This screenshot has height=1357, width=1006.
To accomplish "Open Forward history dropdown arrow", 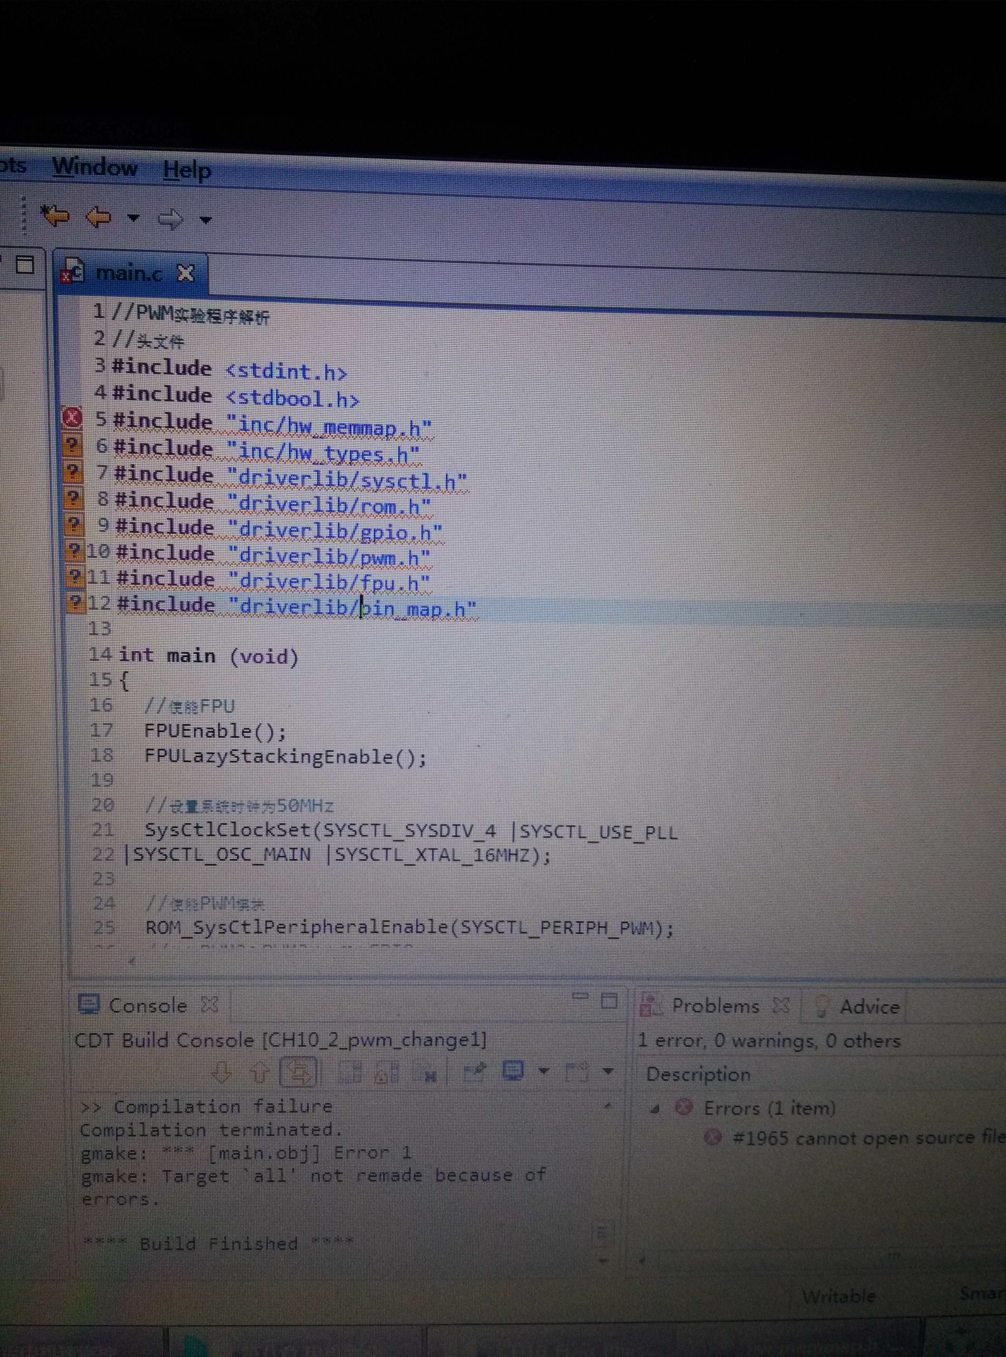I will (206, 220).
